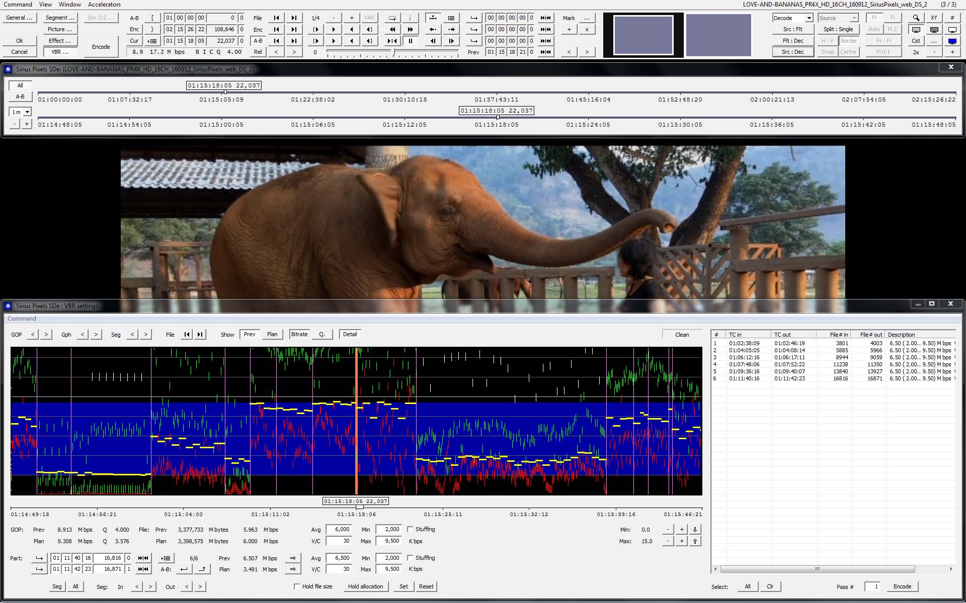Click the Prev row go-to timecode icon
This screenshot has height=603, width=966.
pos(545,52)
